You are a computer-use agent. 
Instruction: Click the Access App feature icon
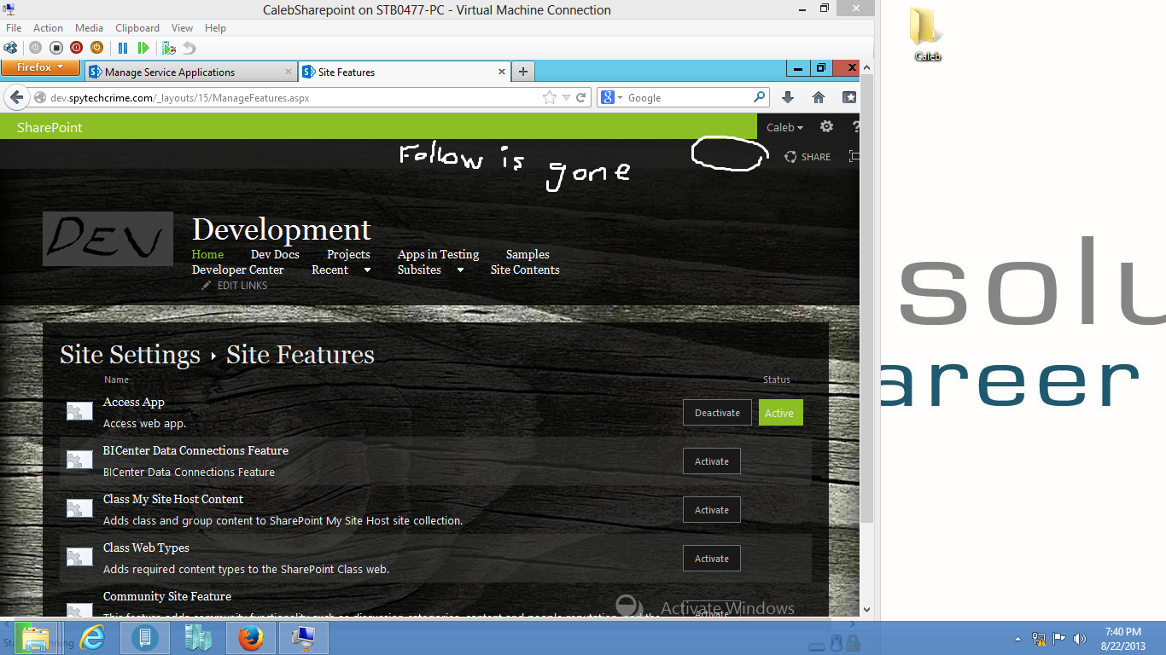click(x=79, y=411)
